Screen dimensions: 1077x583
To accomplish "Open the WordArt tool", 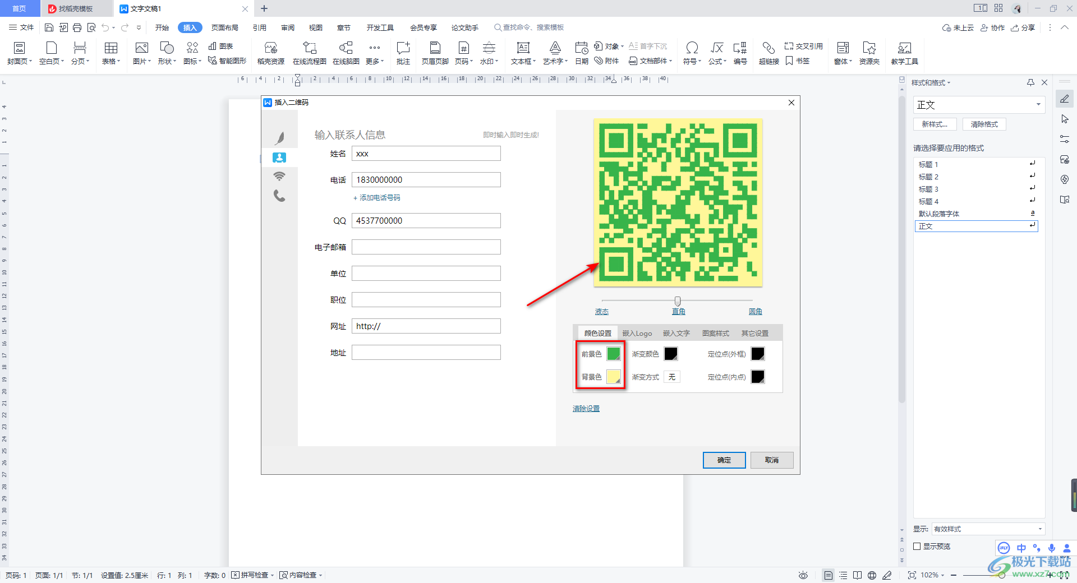I will point(555,53).
